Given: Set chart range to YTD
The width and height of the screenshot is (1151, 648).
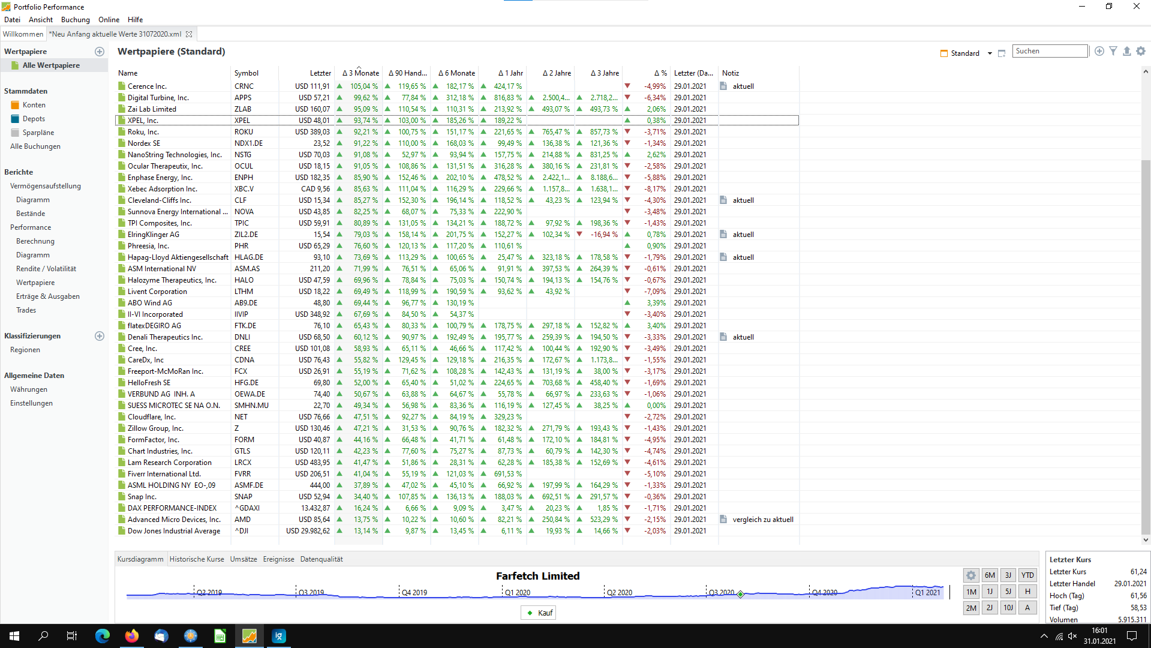Looking at the screenshot, I should click(1027, 575).
